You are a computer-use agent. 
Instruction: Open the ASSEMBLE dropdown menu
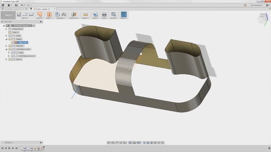click(61, 18)
